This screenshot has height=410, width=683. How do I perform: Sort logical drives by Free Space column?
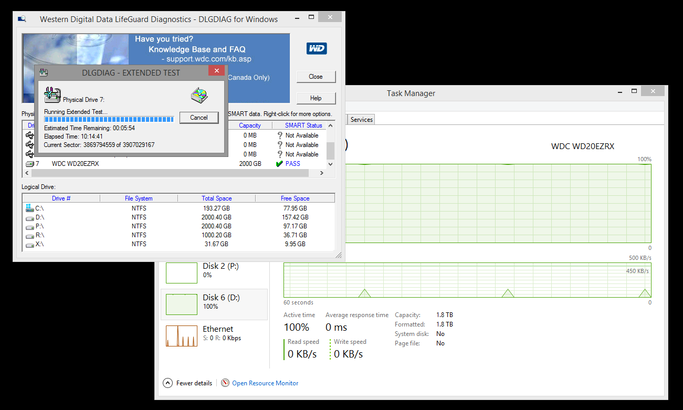coord(295,198)
